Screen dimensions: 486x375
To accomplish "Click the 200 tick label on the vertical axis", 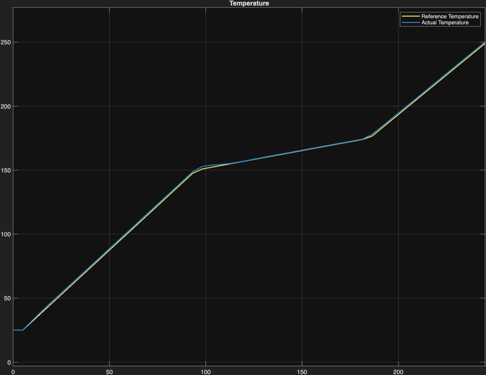I will [6, 106].
